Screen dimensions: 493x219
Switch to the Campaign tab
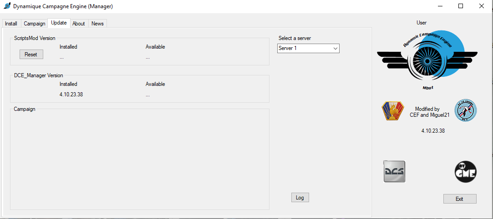(35, 24)
